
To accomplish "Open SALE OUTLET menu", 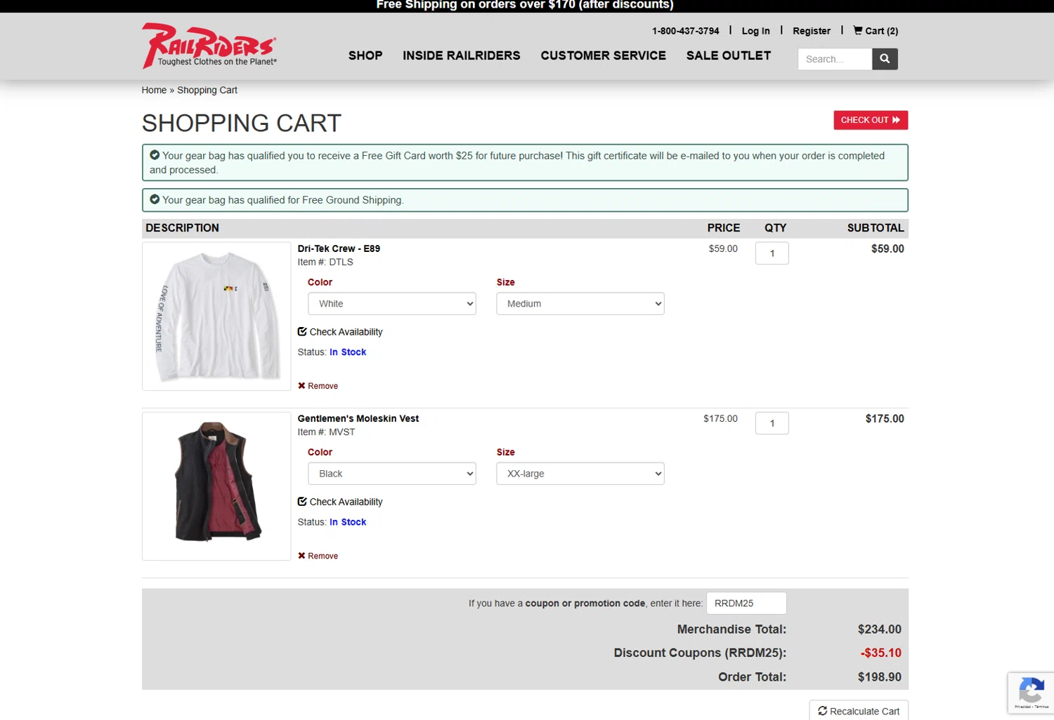I will pos(729,55).
